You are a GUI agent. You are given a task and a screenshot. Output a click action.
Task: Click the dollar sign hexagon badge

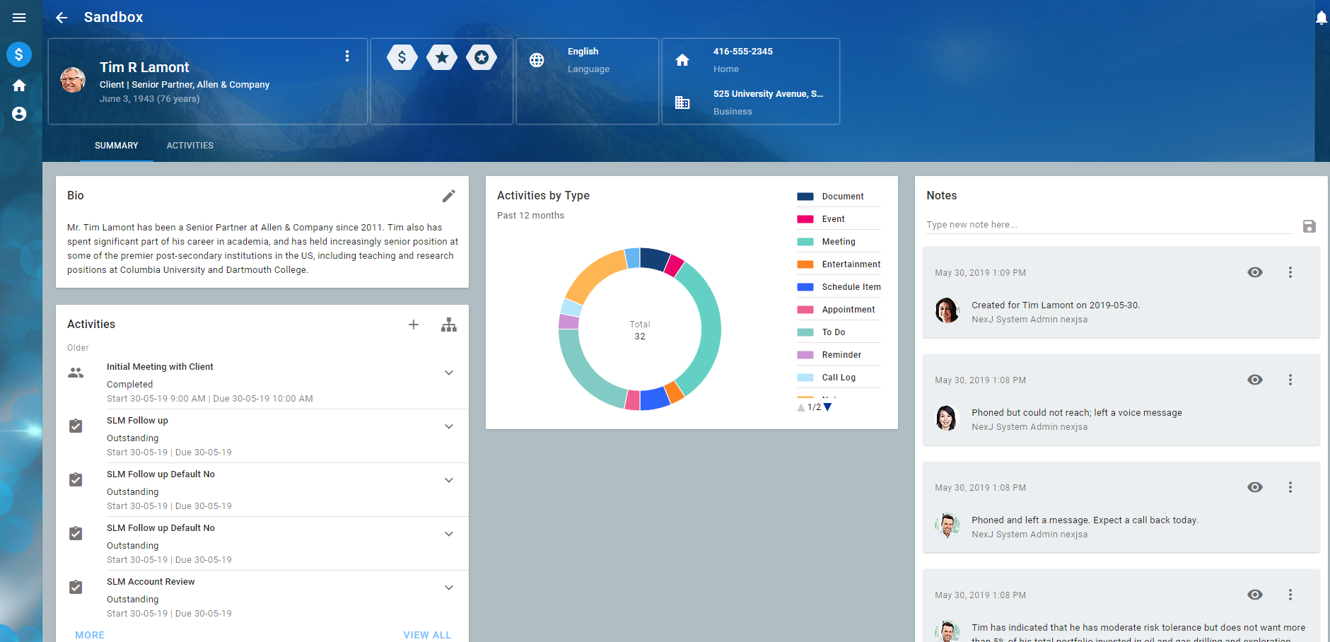pyautogui.click(x=402, y=57)
